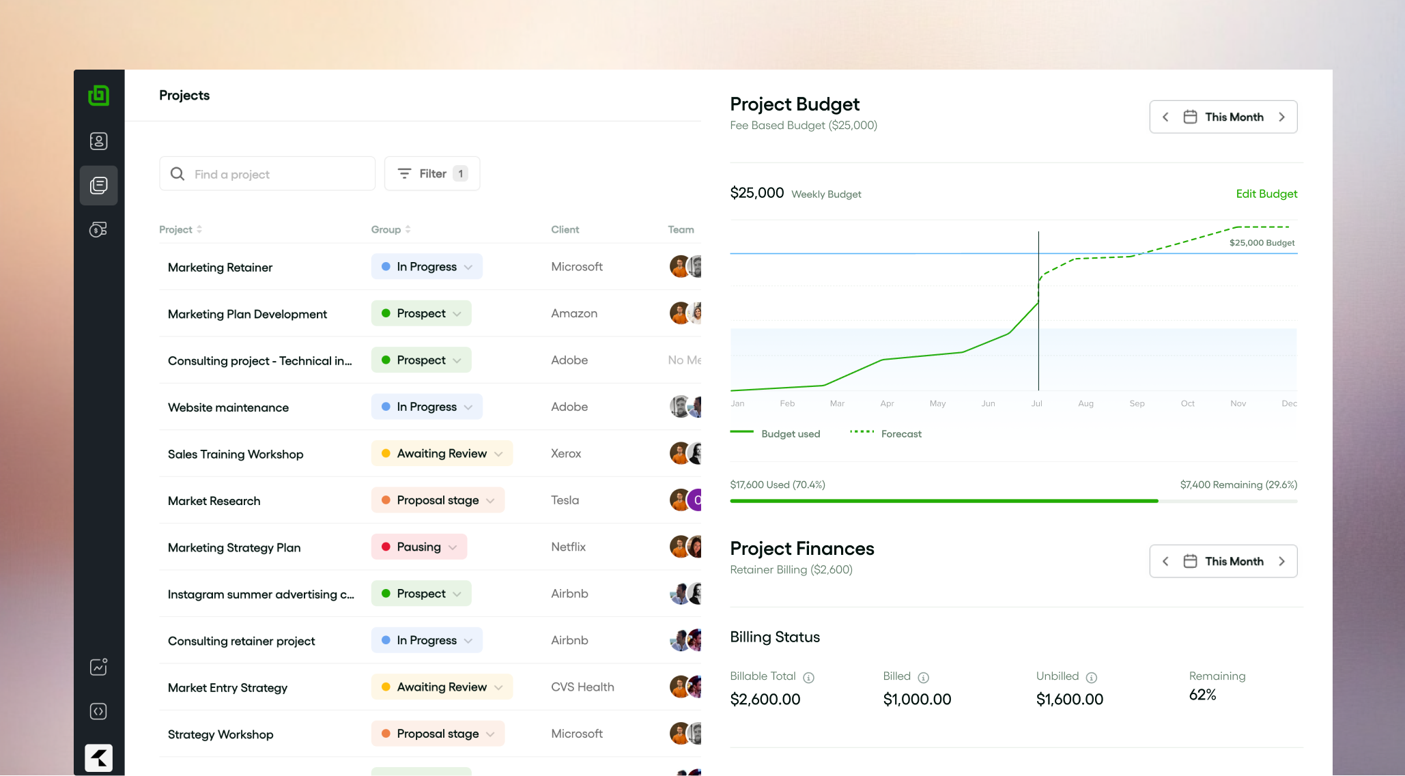Click the Edit Budget link
The image size is (1405, 776).
(x=1266, y=194)
